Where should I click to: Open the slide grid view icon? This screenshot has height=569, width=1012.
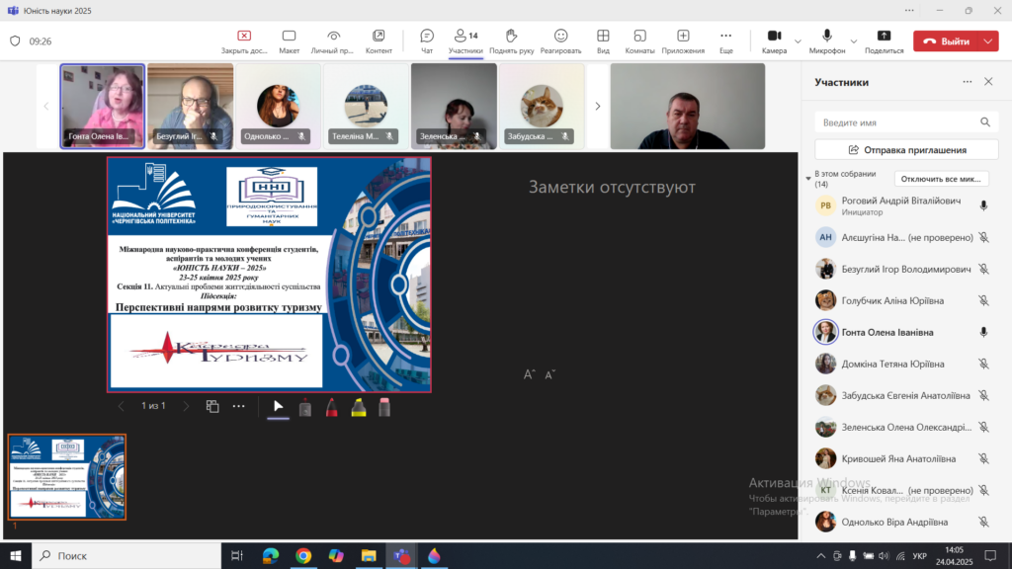point(212,406)
